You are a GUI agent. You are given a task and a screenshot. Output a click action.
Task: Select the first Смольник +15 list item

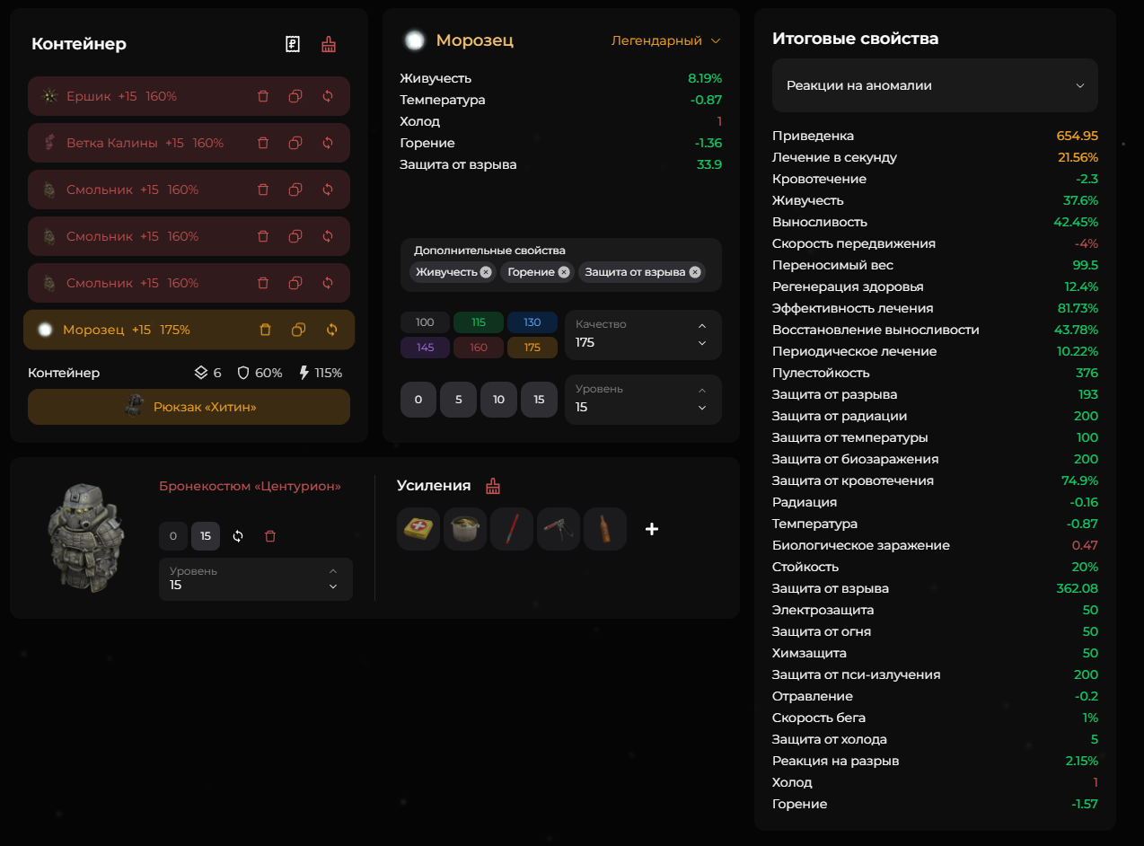point(189,189)
